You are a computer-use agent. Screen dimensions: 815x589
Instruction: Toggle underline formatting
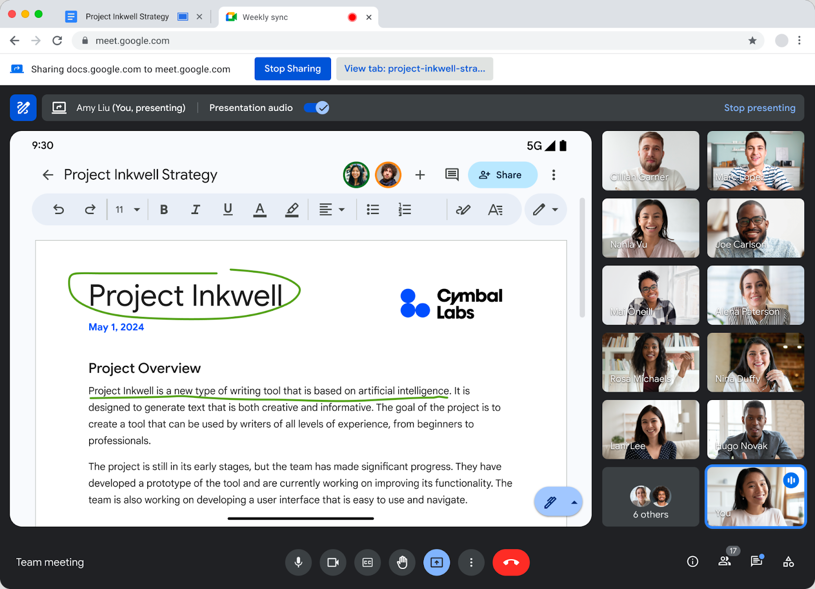click(228, 209)
